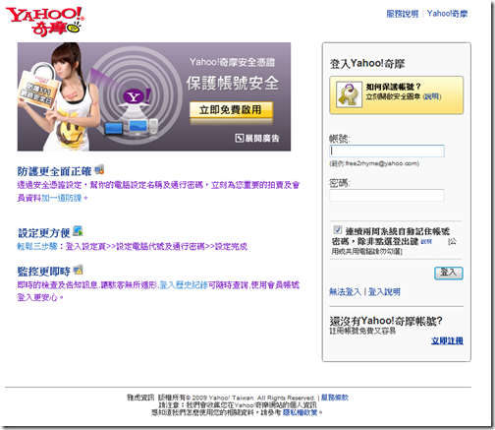Viewport: 495px width, 430px height.
Task: Click icon beside 防護更全面正確 heading
Action: 99,169
